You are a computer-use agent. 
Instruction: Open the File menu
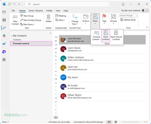pos(13,11)
